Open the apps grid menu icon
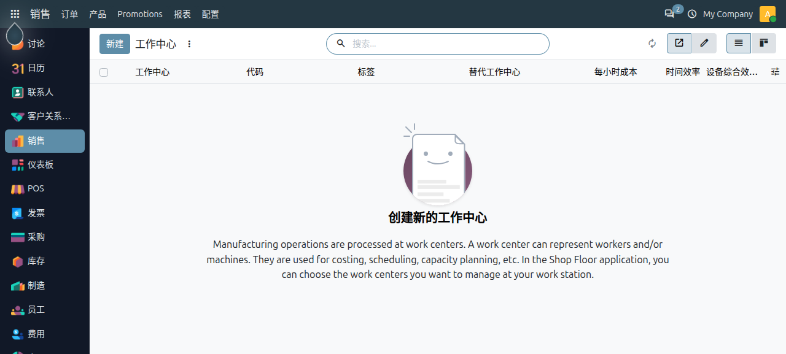Viewport: 786px width, 354px height. (15, 13)
